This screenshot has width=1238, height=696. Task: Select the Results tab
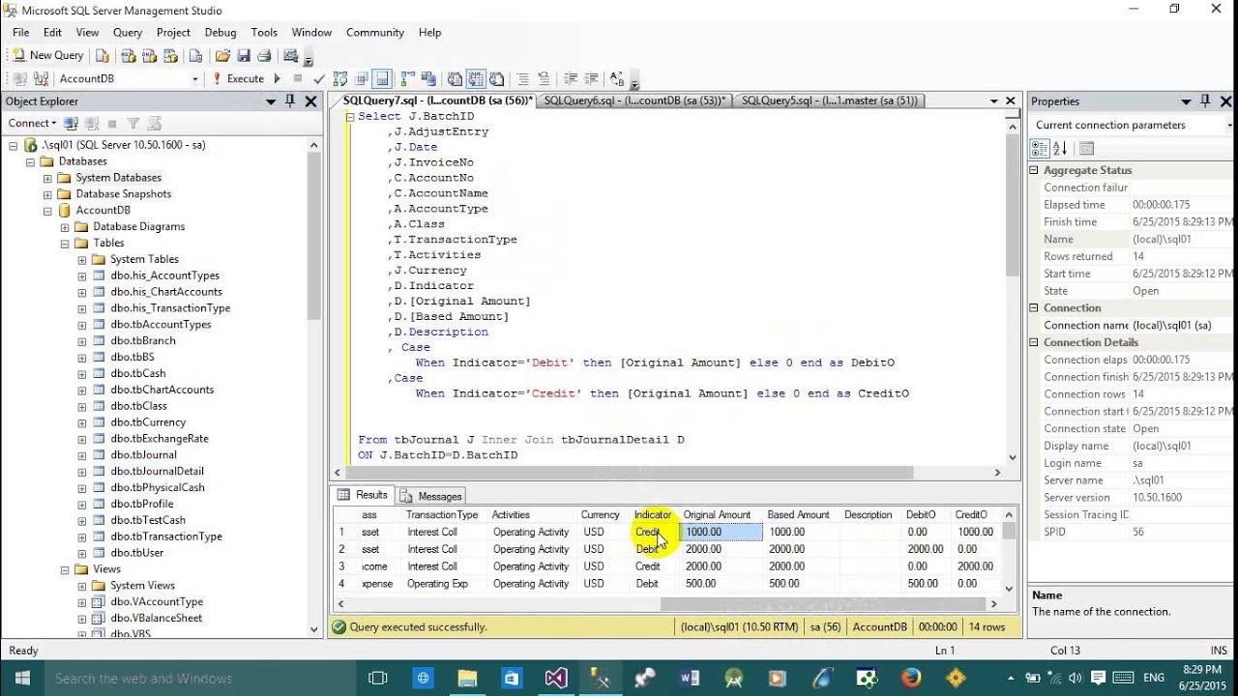click(363, 495)
